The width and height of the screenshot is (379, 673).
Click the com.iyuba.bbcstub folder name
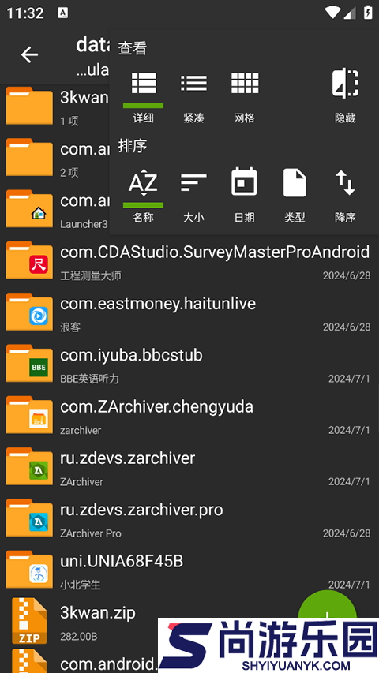131,355
